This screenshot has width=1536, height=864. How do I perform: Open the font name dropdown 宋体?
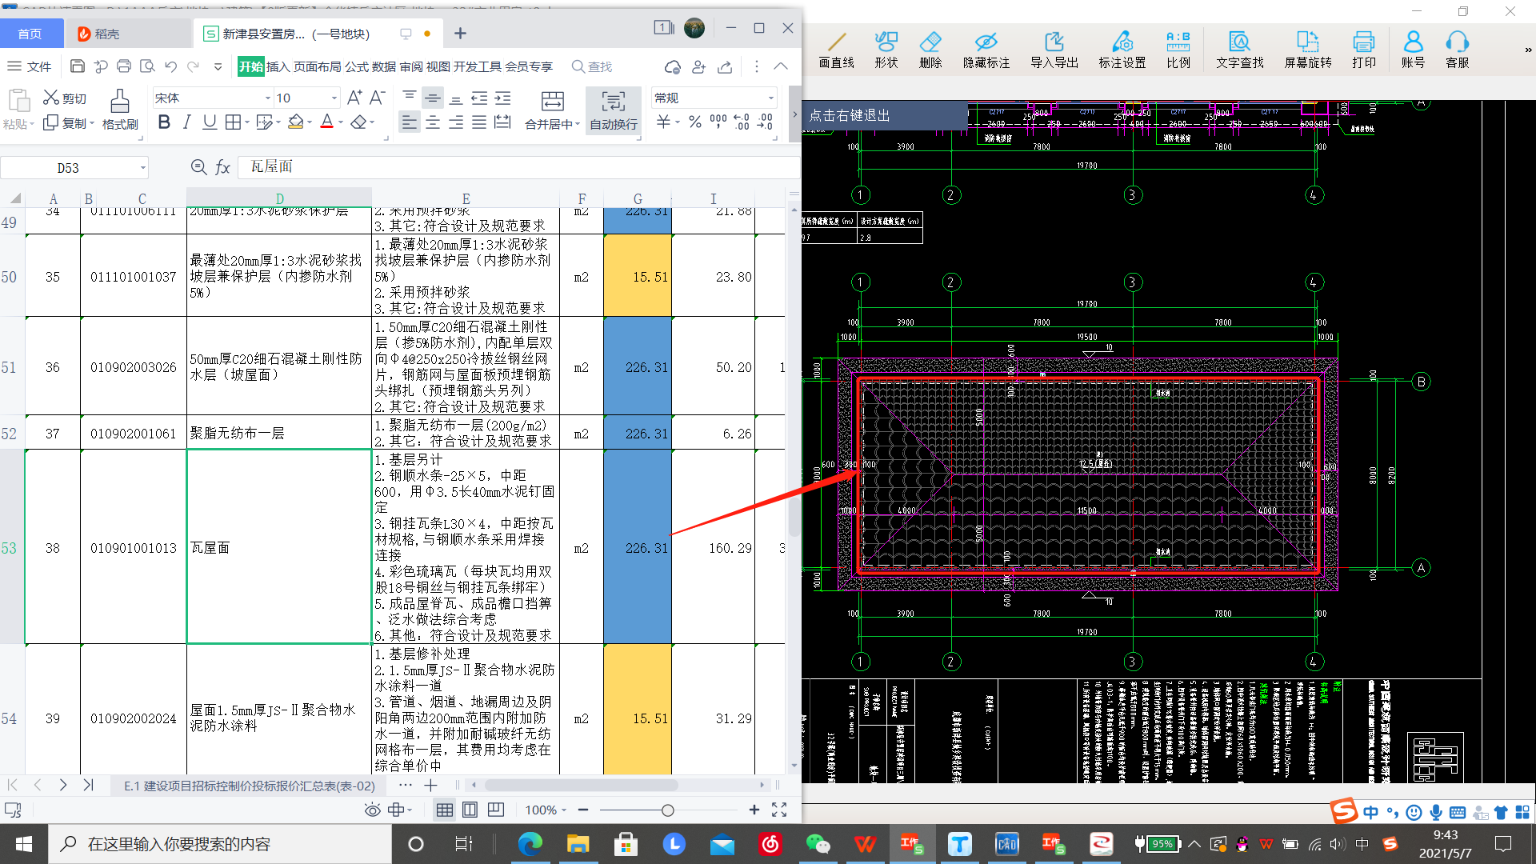[x=268, y=98]
